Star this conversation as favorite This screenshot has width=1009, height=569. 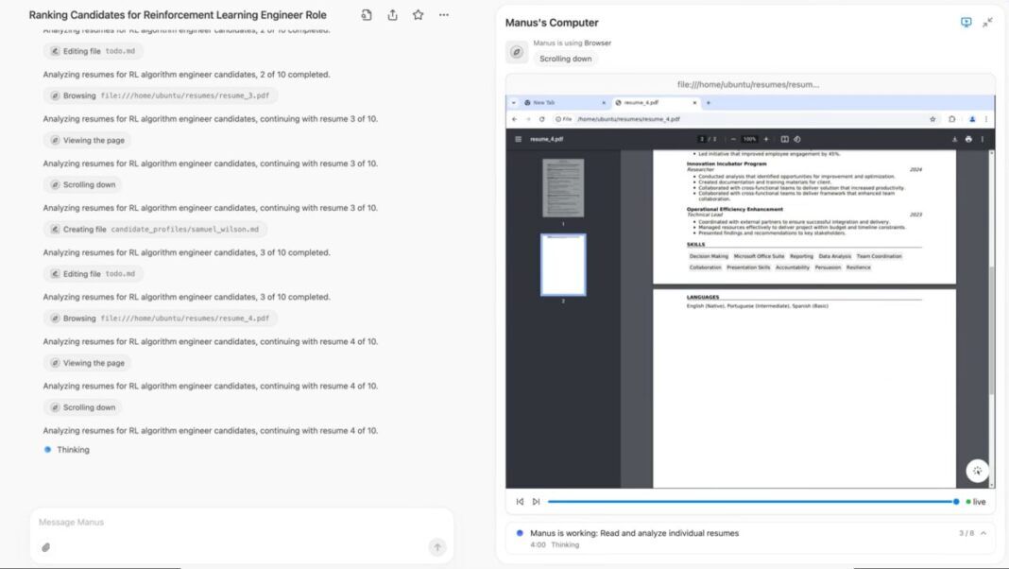pyautogui.click(x=418, y=15)
